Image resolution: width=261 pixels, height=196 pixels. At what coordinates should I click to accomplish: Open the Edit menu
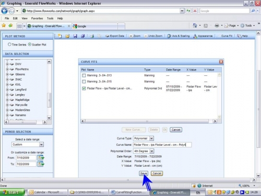tap(15, 18)
